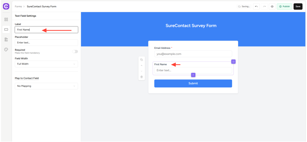
Task: Click the black Save button
Action: (x=298, y=6)
